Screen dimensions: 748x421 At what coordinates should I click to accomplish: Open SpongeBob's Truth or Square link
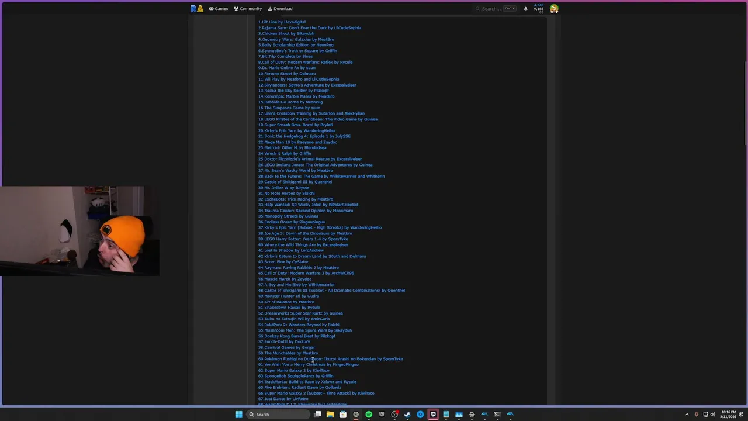[297, 51]
